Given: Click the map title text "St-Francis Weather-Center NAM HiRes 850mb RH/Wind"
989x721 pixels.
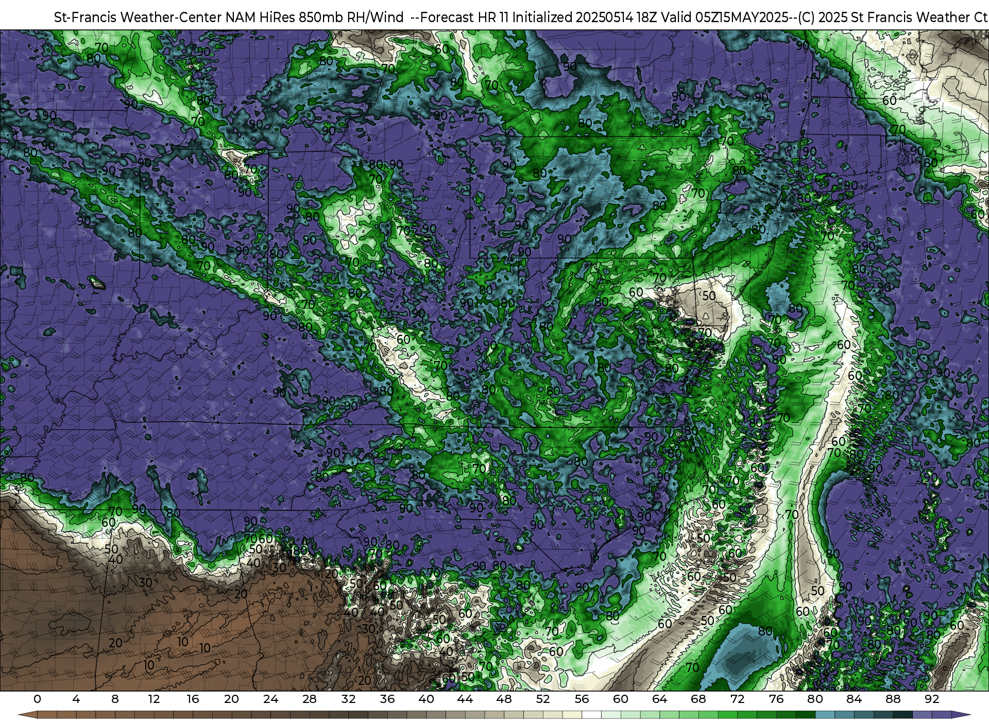Looking at the screenshot, I should coord(229,17).
